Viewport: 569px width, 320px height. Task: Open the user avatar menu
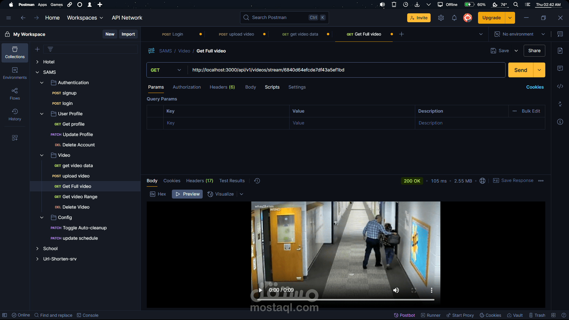[468, 18]
